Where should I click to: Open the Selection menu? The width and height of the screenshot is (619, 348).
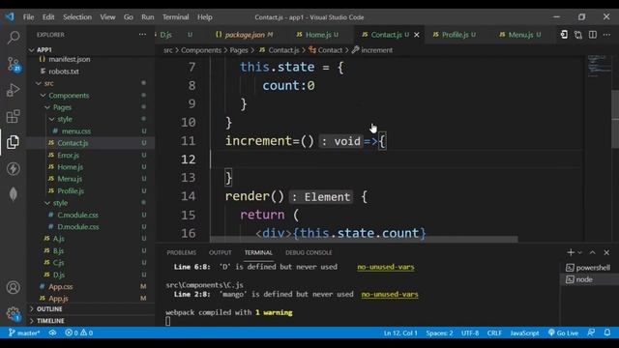tap(77, 17)
